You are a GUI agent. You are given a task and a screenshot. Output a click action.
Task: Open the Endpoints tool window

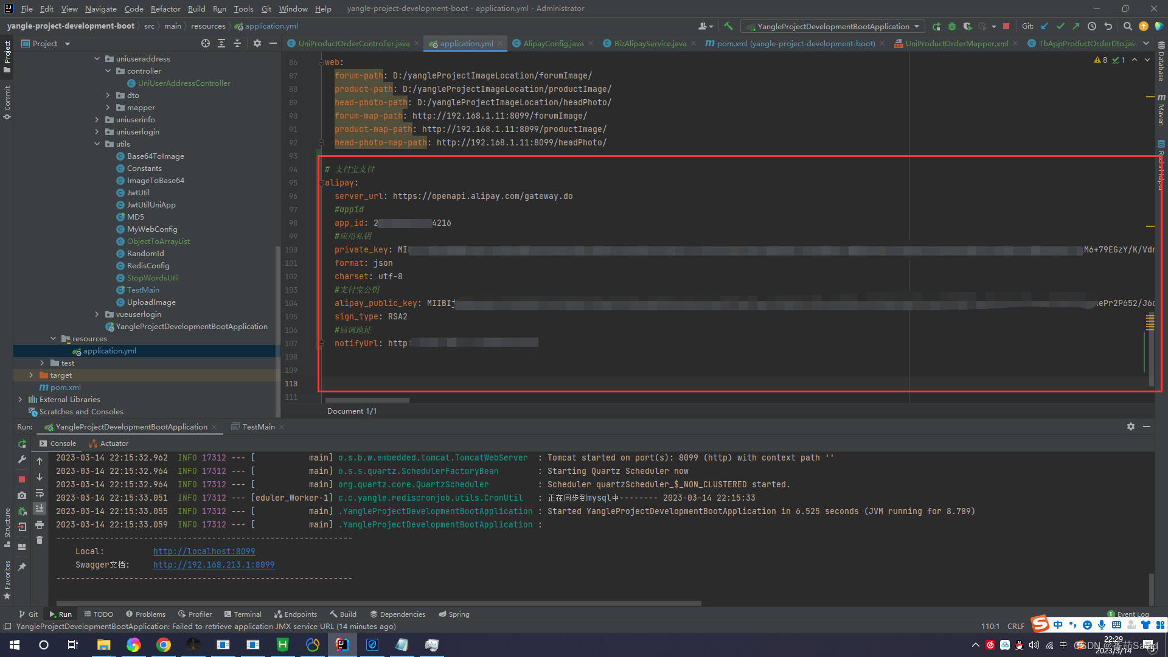[296, 614]
